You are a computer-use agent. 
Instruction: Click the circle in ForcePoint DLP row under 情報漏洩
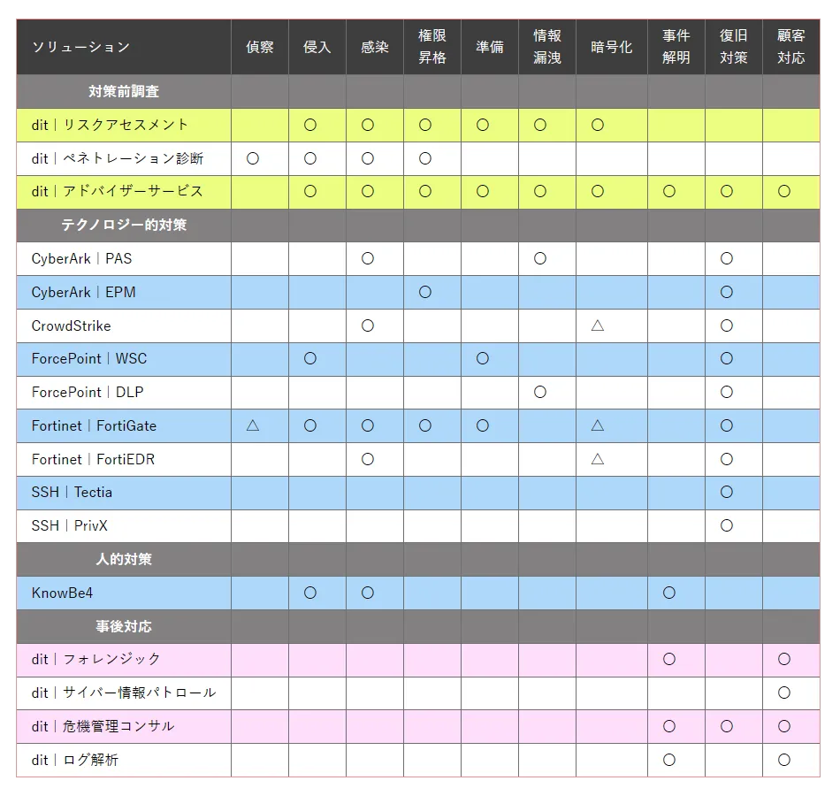pyautogui.click(x=540, y=393)
